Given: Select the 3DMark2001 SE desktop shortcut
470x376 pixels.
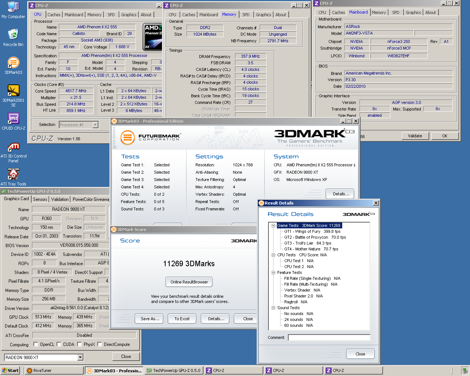Looking at the screenshot, I should (x=13, y=95).
